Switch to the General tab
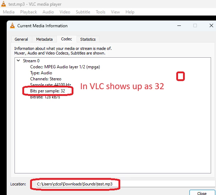This screenshot has width=216, height=195. coord(21,39)
